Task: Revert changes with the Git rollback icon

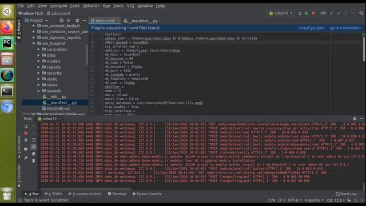Action: tap(353, 13)
